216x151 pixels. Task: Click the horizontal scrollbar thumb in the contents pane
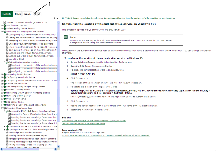point(21,149)
